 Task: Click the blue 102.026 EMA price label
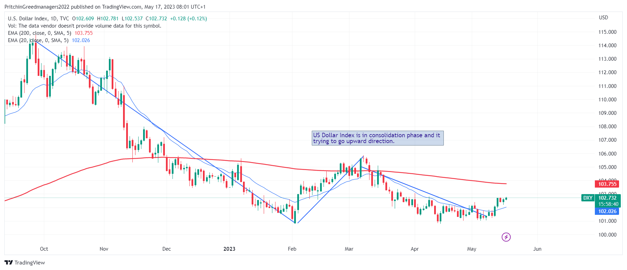coord(607,211)
